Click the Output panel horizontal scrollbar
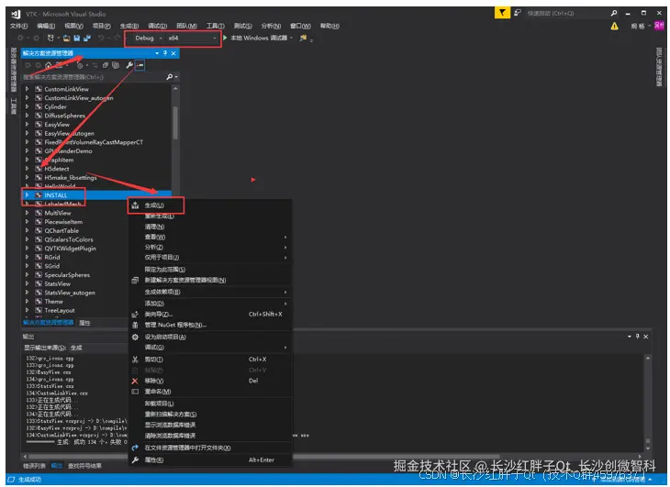 coord(331,456)
